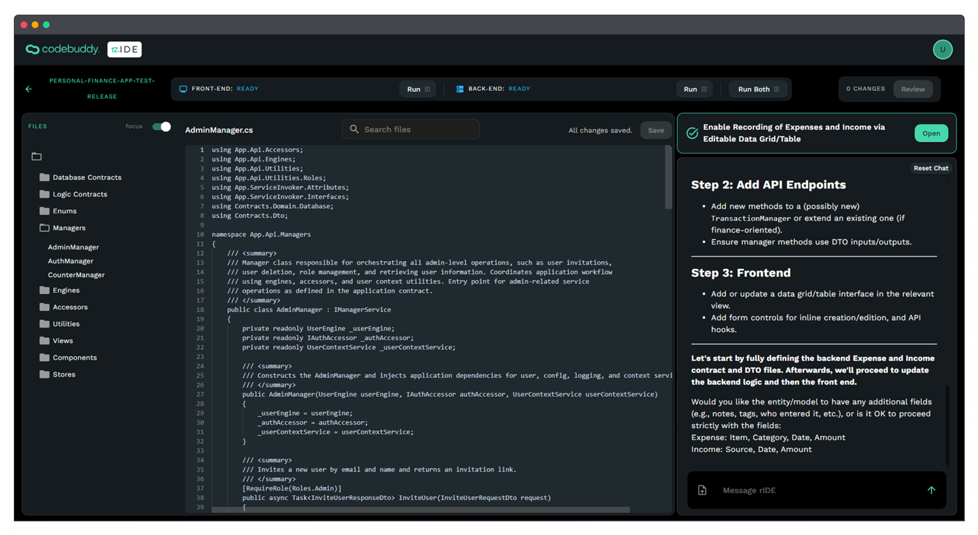The height and width of the screenshot is (535, 978).
Task: Click the Run Both button
Action: pyautogui.click(x=759, y=89)
